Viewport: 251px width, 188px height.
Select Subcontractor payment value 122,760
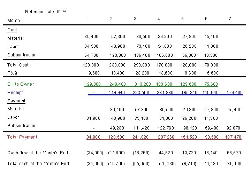[x=166, y=128]
